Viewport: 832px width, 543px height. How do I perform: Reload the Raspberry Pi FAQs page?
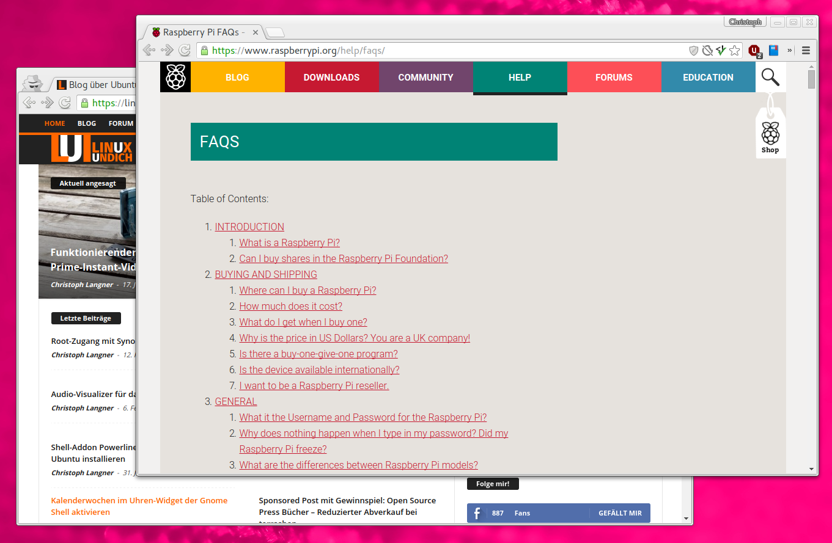184,51
